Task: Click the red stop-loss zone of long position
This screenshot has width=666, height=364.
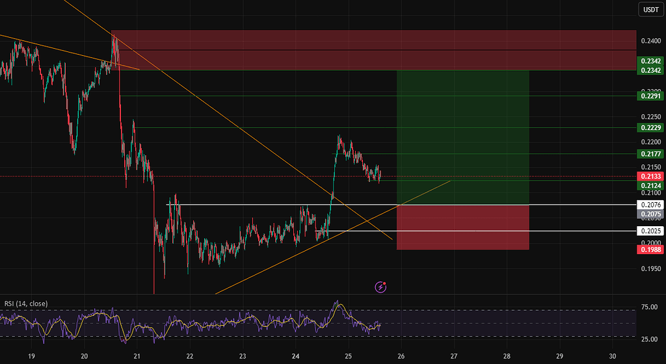Action: tap(463, 227)
